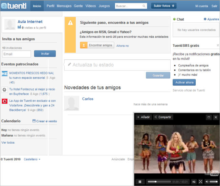The image size is (220, 186).
Task: Open Juegos section
Action: 104,6
